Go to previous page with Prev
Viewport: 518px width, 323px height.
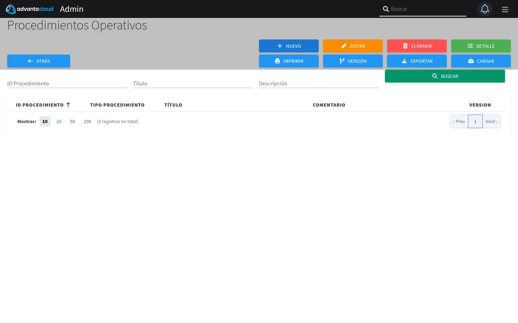point(459,121)
